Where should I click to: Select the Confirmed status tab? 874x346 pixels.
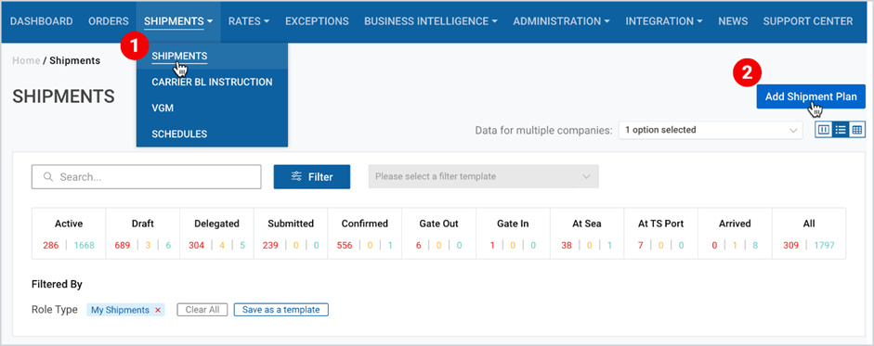pyautogui.click(x=364, y=234)
